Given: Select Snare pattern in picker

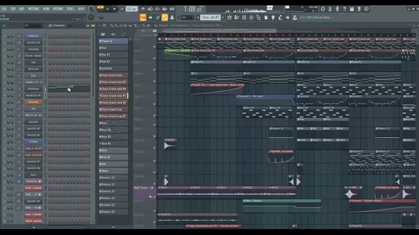Looking at the screenshot, I should tap(113, 171).
